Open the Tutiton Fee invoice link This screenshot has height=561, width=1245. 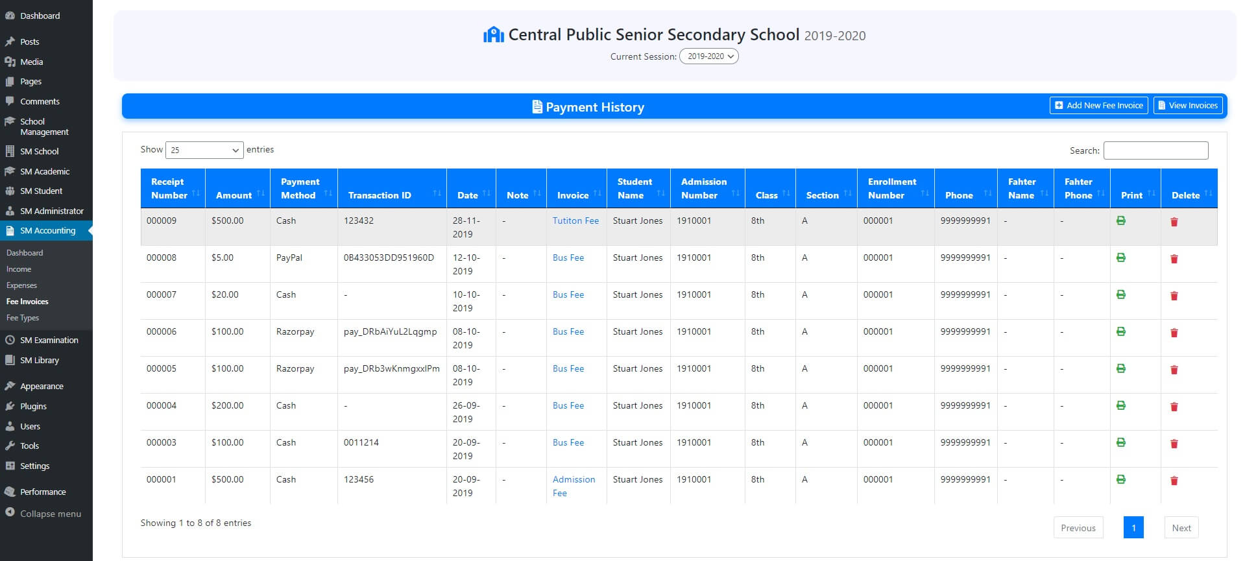click(575, 221)
